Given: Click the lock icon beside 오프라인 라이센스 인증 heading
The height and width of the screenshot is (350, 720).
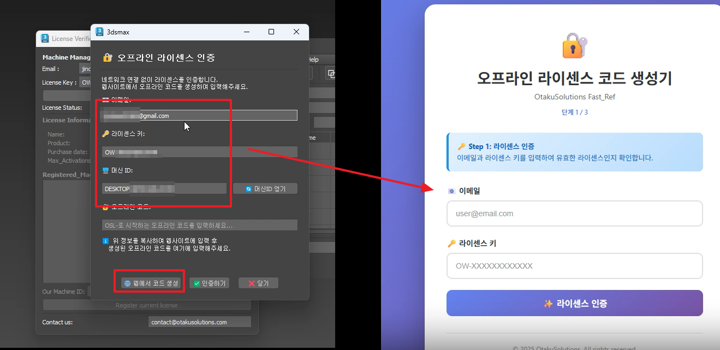Looking at the screenshot, I should pos(108,57).
